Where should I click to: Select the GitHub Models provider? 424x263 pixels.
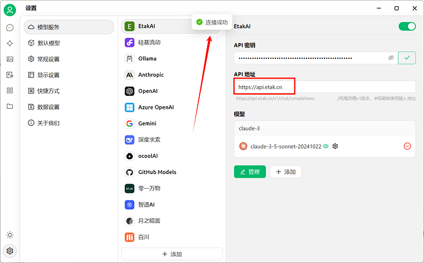170,172
